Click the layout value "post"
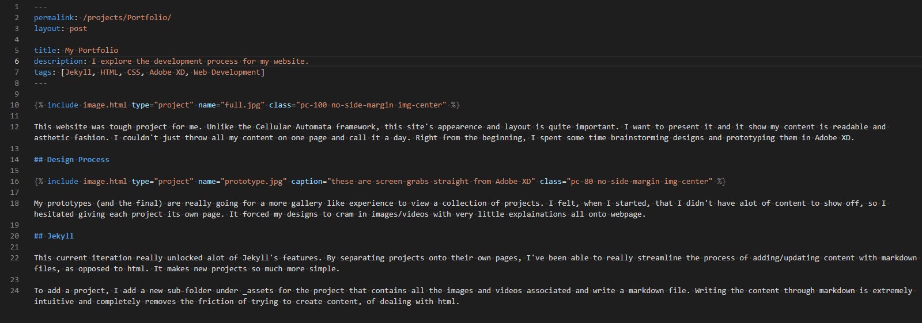Image resolution: width=922 pixels, height=323 pixels. pyautogui.click(x=78, y=29)
